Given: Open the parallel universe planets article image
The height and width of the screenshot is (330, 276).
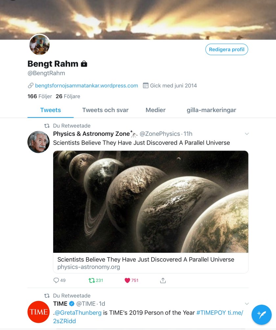Looking at the screenshot, I should [150, 201].
